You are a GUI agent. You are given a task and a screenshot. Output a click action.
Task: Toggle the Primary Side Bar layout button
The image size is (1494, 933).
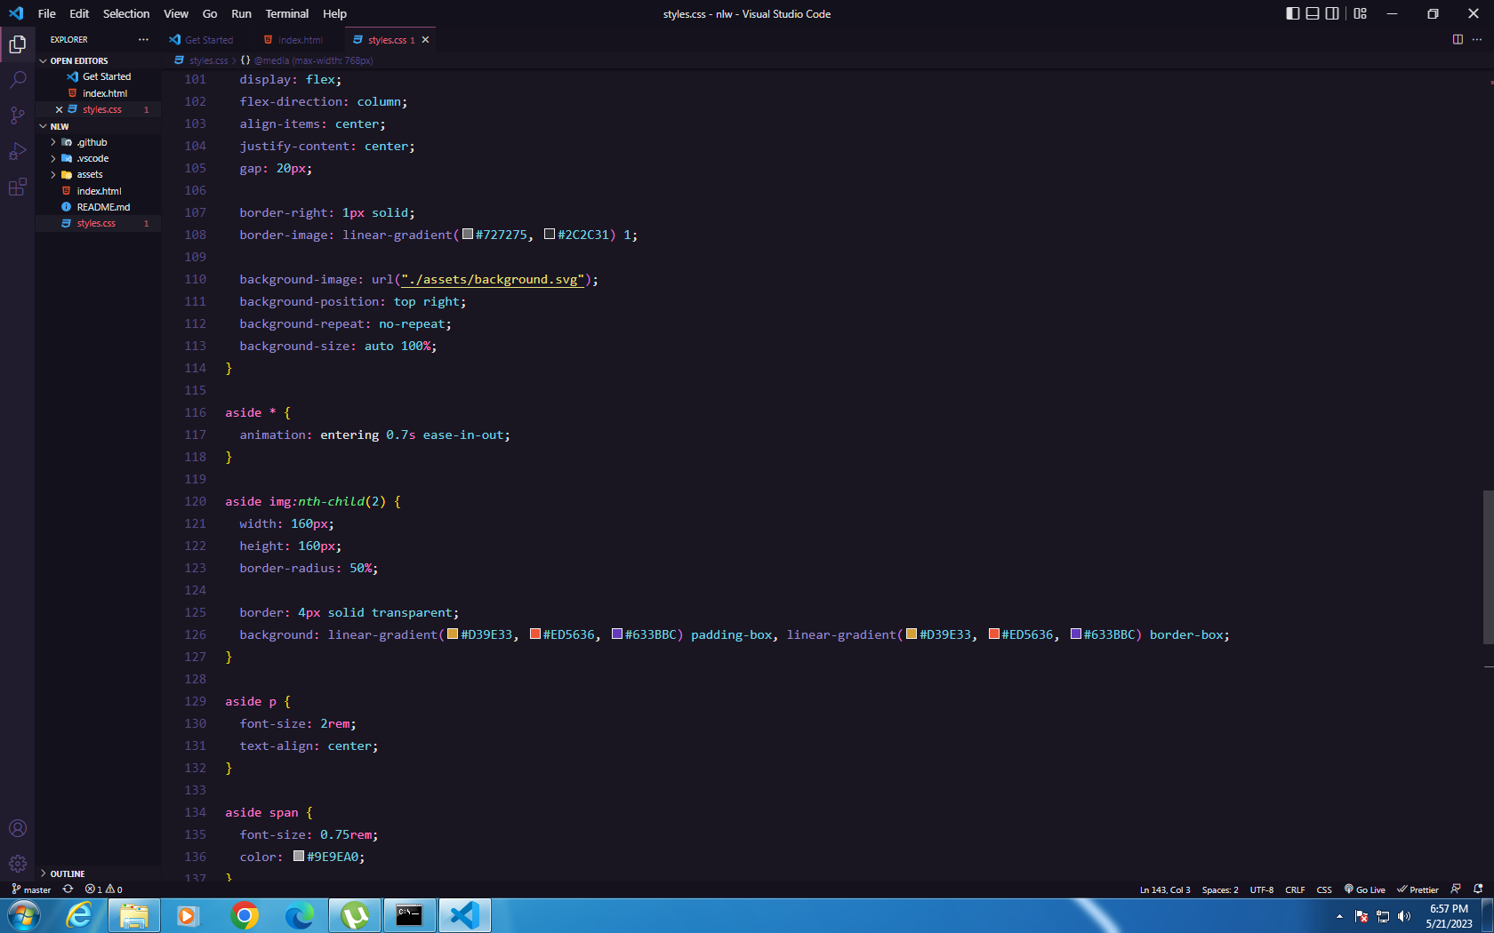point(1293,13)
